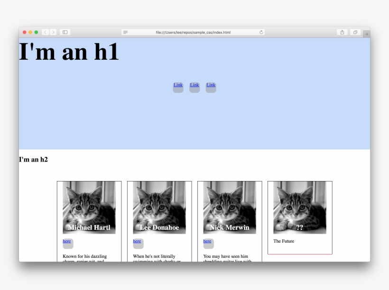The height and width of the screenshot is (290, 389).
Task: Open Reader view icon in address bar
Action: point(126,32)
